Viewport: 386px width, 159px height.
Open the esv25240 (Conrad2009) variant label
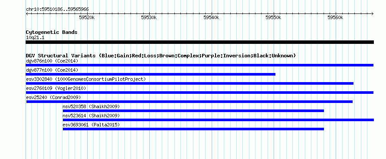[x=53, y=97]
